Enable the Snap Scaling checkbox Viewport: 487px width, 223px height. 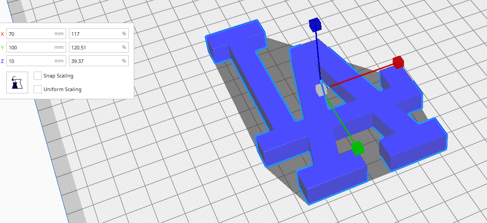38,76
